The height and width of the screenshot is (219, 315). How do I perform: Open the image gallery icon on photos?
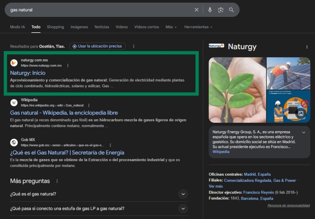(x=301, y=113)
